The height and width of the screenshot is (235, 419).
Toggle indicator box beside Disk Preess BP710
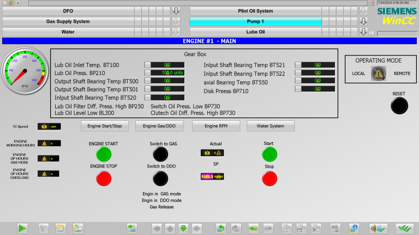click(x=298, y=89)
